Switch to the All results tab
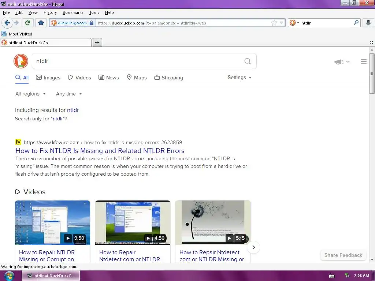Screen dimensions: 375x281 [22, 78]
